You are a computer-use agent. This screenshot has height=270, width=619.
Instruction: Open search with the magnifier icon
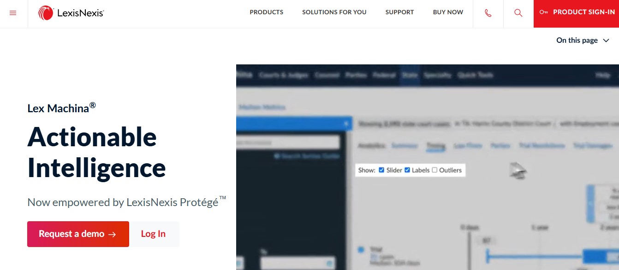(518, 13)
